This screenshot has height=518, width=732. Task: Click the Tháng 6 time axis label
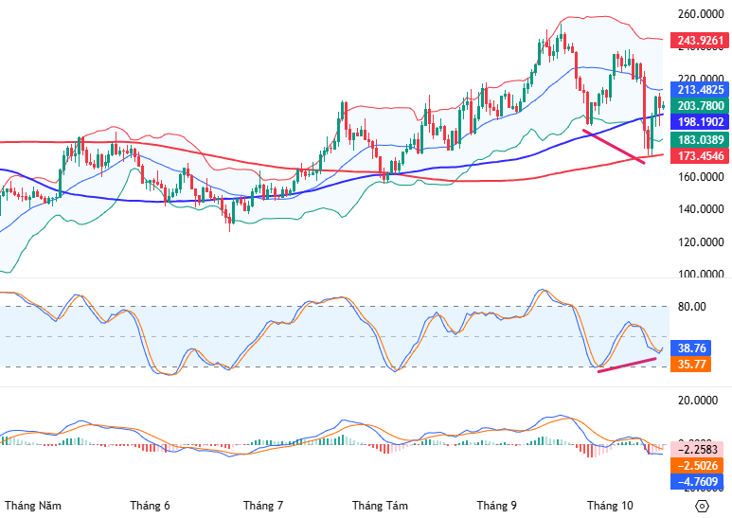pyautogui.click(x=150, y=506)
